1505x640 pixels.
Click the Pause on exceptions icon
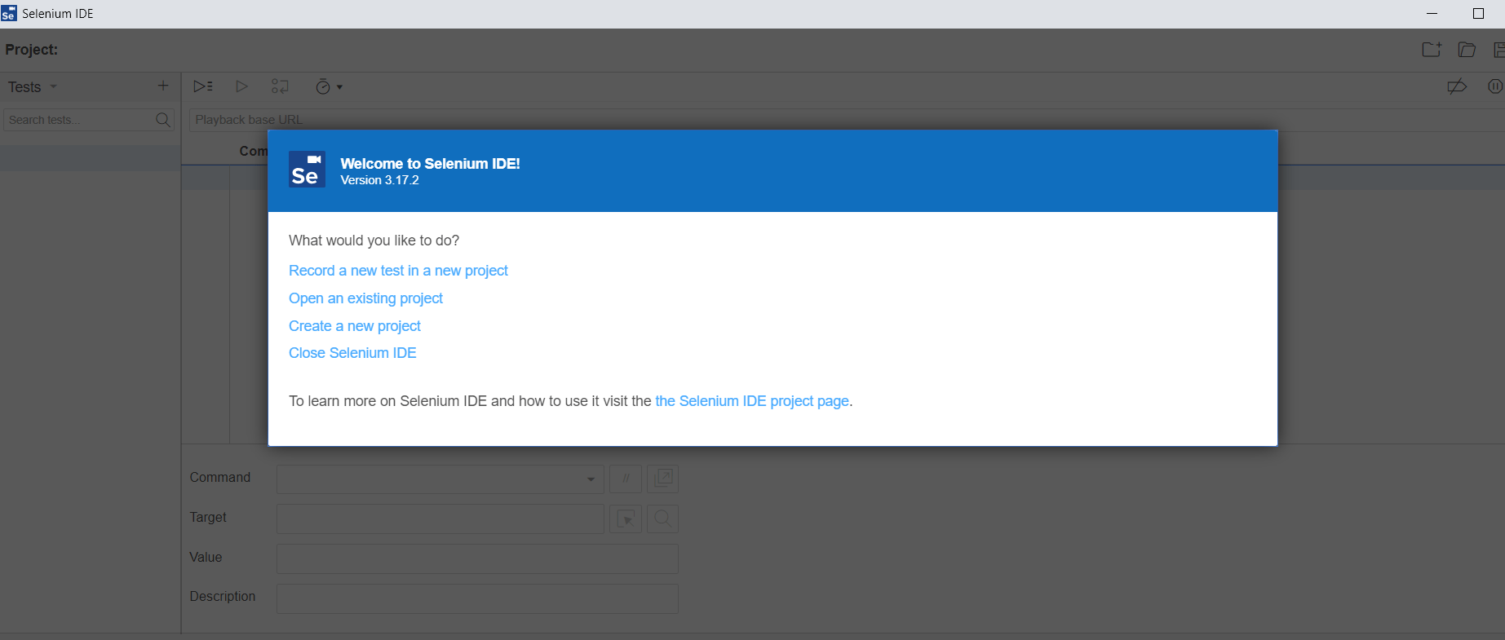(x=1495, y=86)
